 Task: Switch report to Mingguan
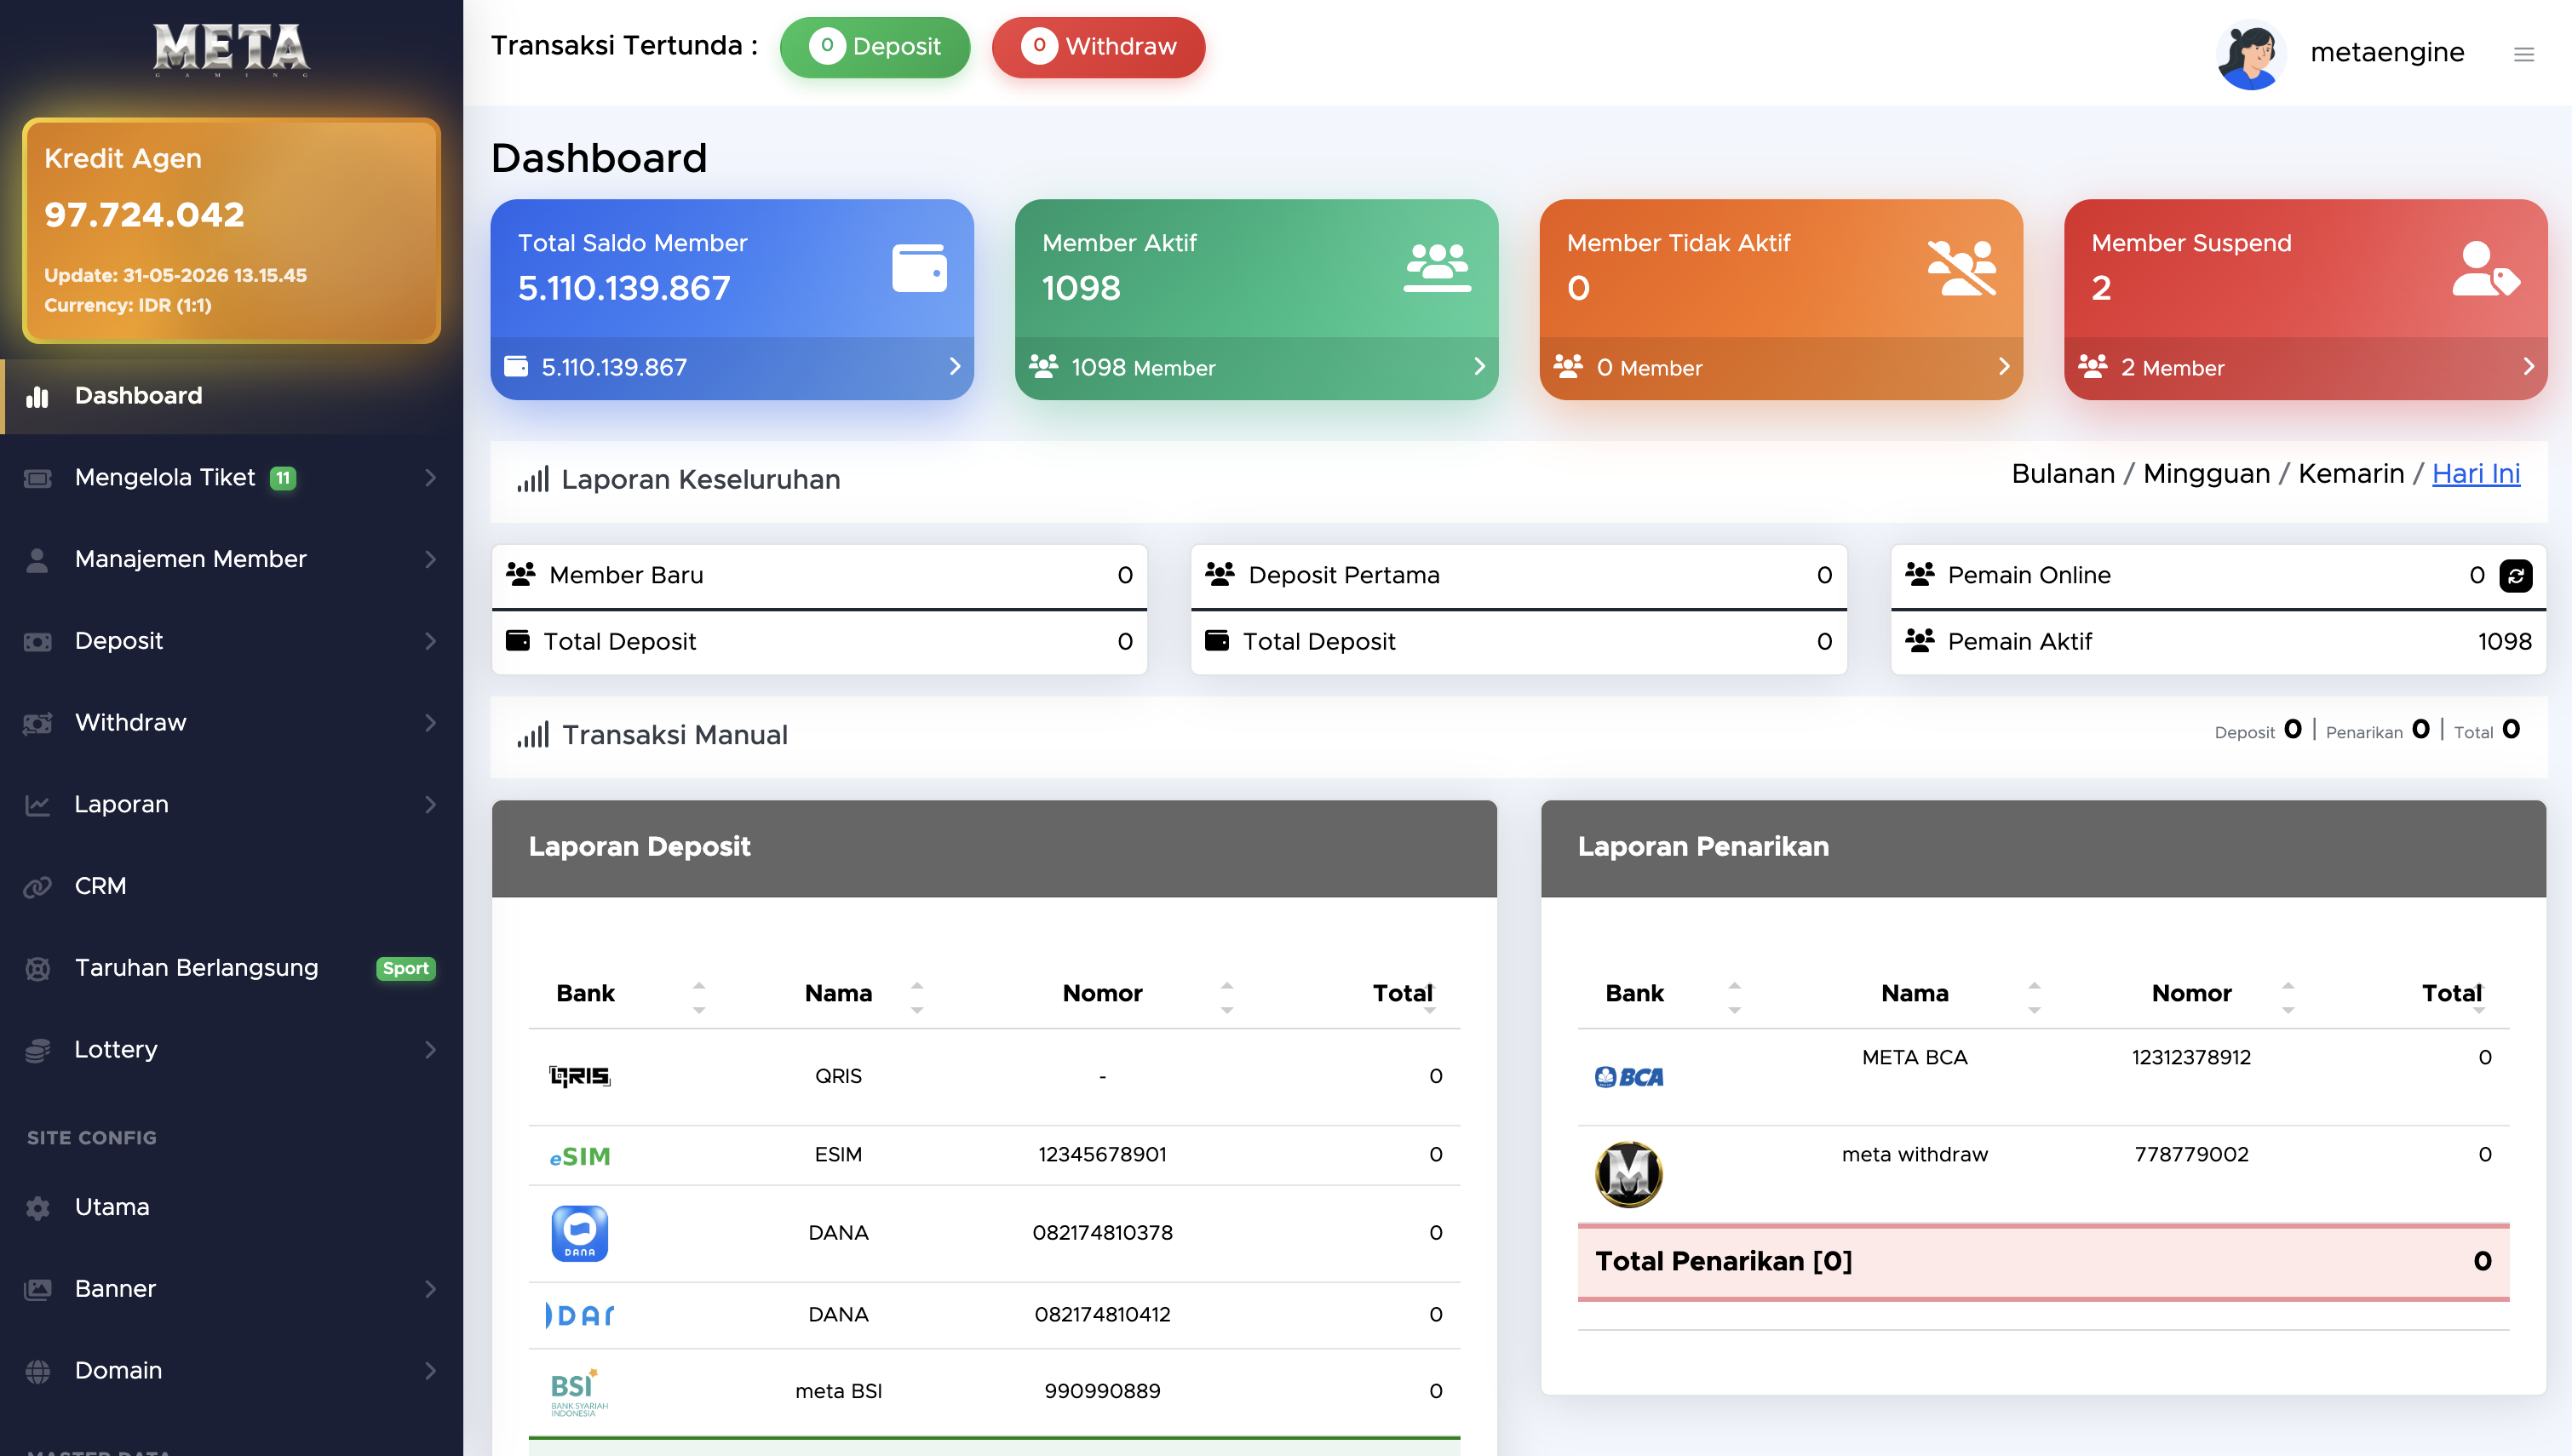2206,474
